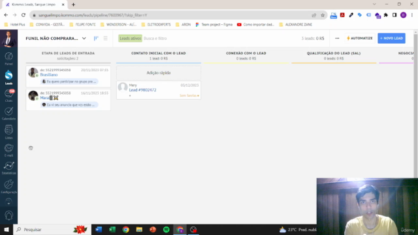418x235 pixels.
Task: Click the AUTOMATIZE button
Action: pyautogui.click(x=360, y=39)
